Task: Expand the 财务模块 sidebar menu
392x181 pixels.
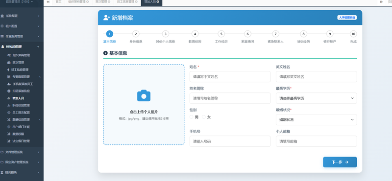Action: point(22,173)
